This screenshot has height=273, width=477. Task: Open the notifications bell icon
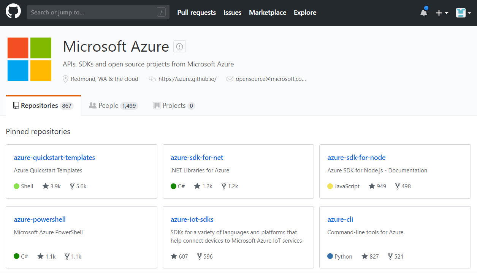(x=424, y=12)
